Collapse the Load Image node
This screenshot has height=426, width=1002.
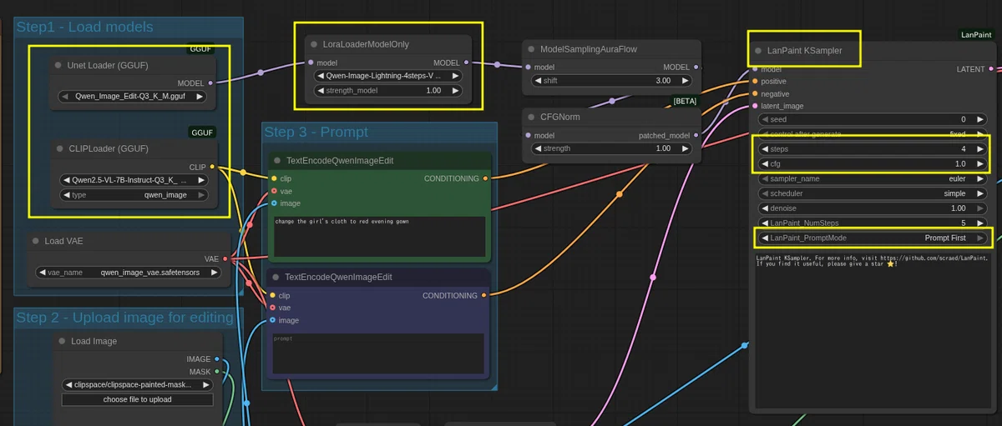(x=62, y=341)
